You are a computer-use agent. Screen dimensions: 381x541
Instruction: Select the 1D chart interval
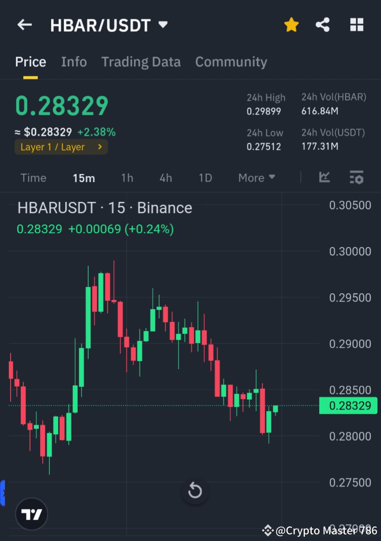coord(205,178)
